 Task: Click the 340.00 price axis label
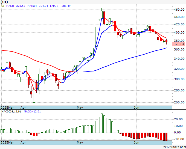[179, 59]
